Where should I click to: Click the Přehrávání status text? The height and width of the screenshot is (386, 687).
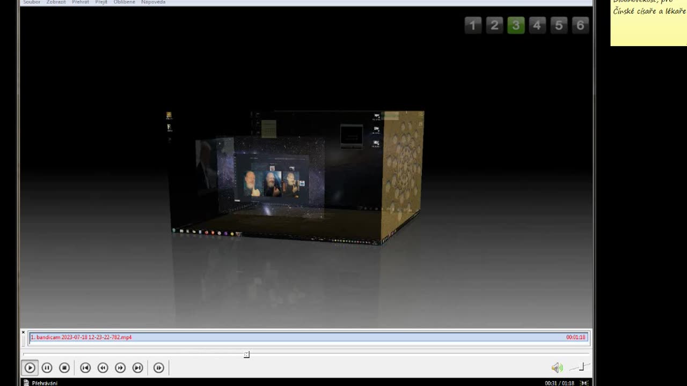click(45, 383)
